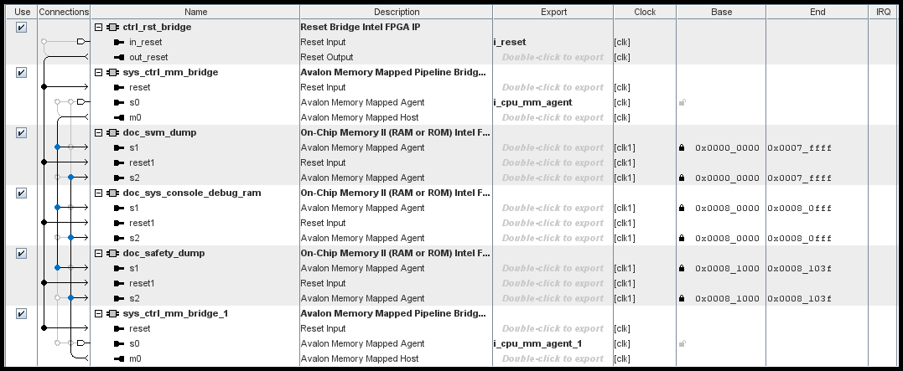Disable the doc_svm_dump Use checkbox
Screen dimensions: 903x371
tap(21, 132)
